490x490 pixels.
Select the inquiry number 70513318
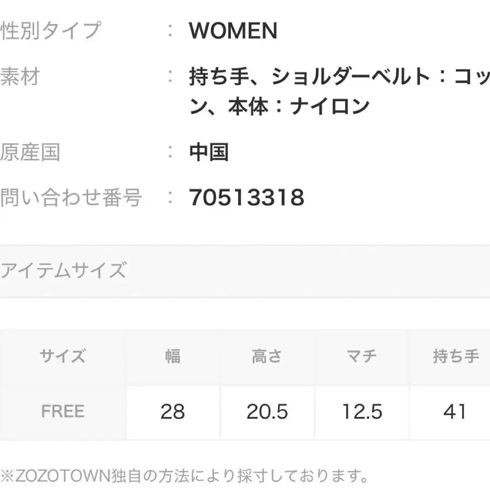[247, 198]
